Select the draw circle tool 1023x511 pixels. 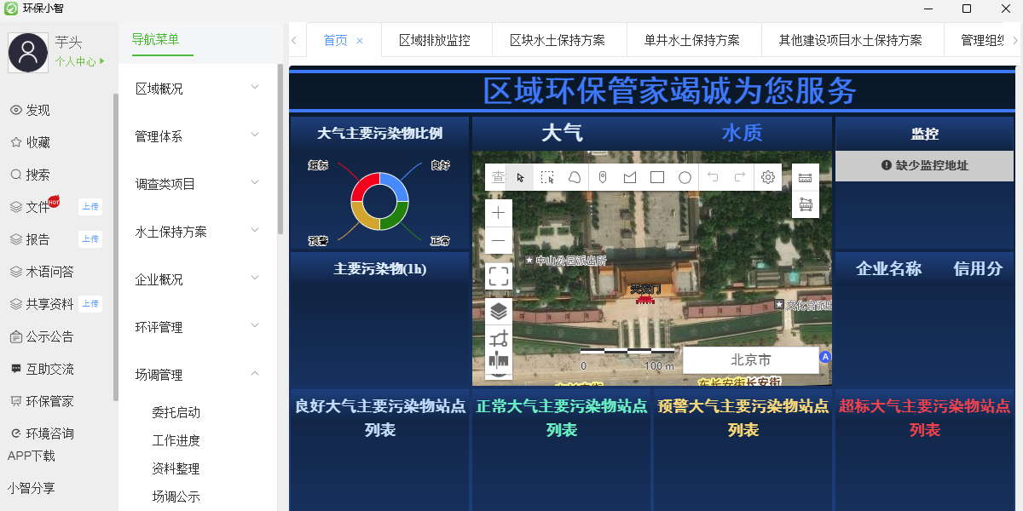[x=685, y=177]
